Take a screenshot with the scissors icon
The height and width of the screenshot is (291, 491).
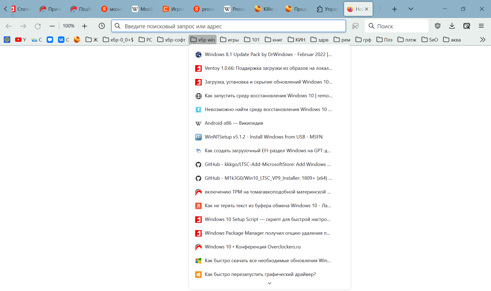pyautogui.click(x=355, y=26)
